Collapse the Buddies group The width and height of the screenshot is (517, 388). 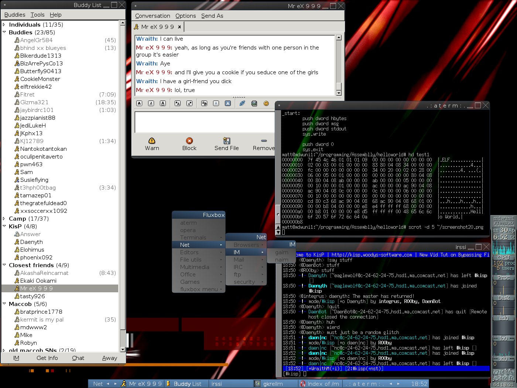tap(4, 33)
